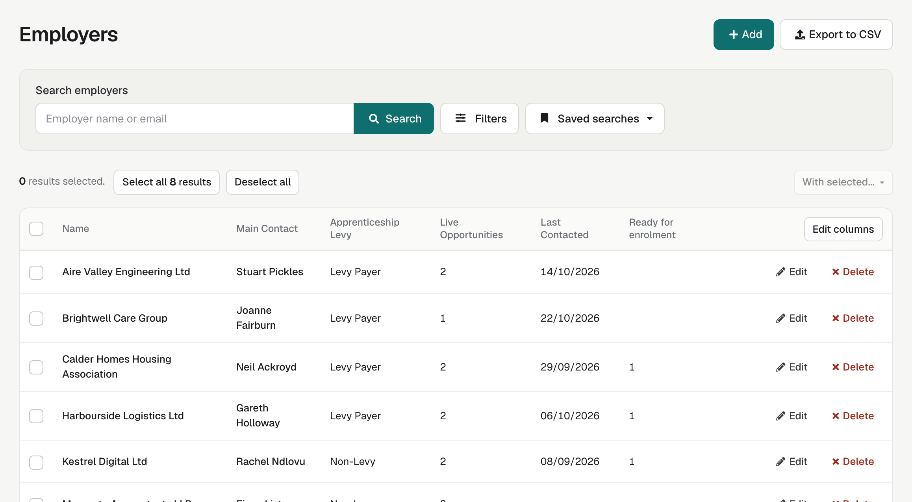The height and width of the screenshot is (502, 912).
Task: Click pencil Edit for Kestrel Digital Ltd
Action: tap(792, 461)
